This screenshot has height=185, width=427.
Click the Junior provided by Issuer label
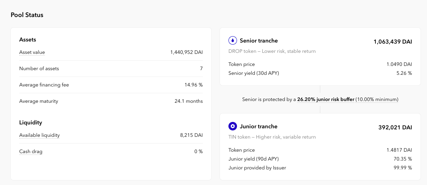(x=257, y=168)
